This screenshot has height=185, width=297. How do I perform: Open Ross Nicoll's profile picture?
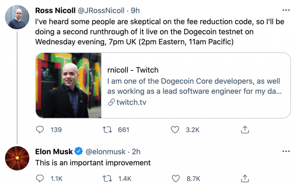click(17, 17)
